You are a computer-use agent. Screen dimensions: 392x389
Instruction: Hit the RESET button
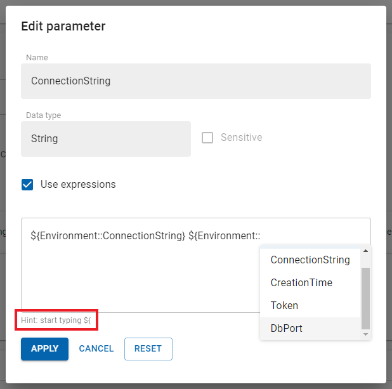tap(148, 348)
